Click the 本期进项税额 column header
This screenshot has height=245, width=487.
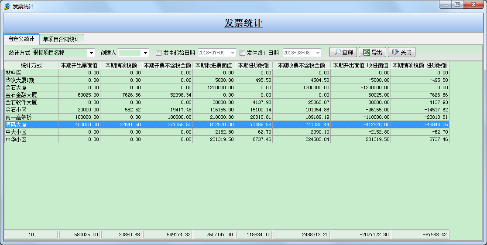(x=254, y=65)
